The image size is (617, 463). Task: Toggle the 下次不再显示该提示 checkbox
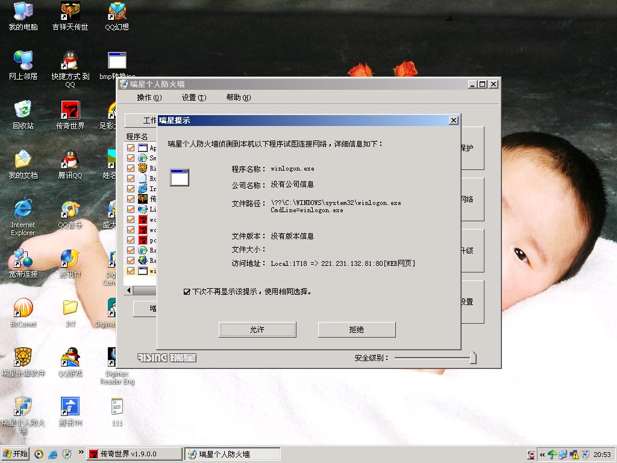pyautogui.click(x=187, y=292)
